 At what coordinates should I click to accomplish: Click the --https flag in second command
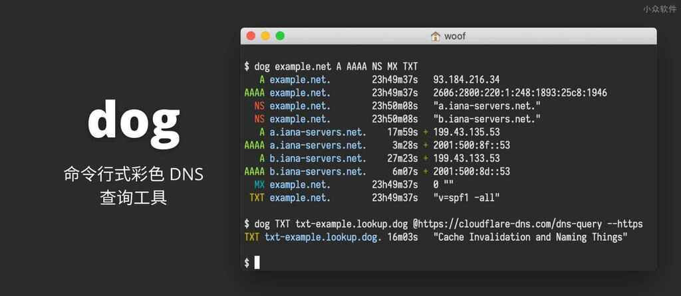pos(625,224)
